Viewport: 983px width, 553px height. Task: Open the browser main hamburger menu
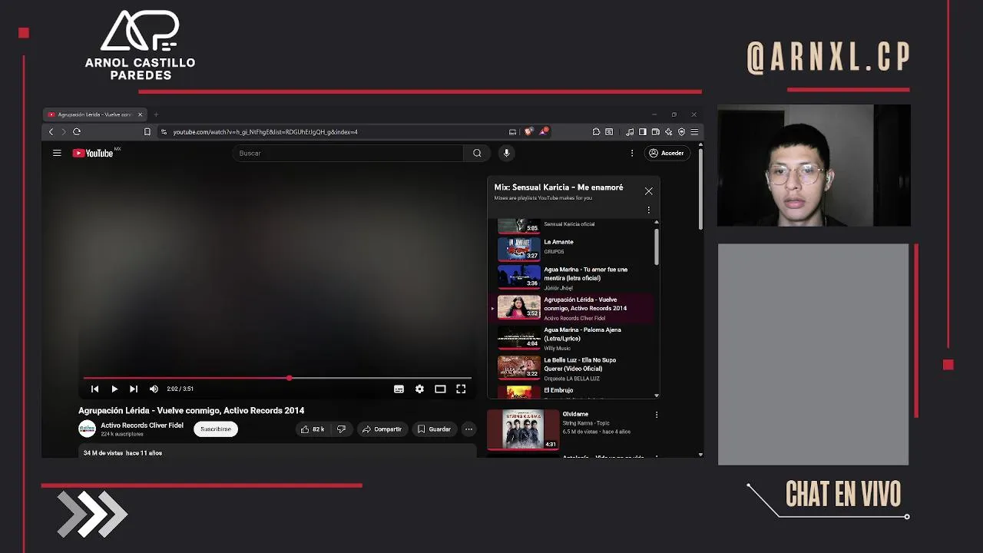pyautogui.click(x=694, y=132)
